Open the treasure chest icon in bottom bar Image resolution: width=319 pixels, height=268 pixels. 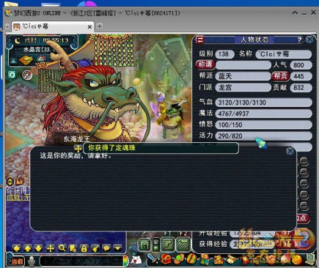(166, 259)
